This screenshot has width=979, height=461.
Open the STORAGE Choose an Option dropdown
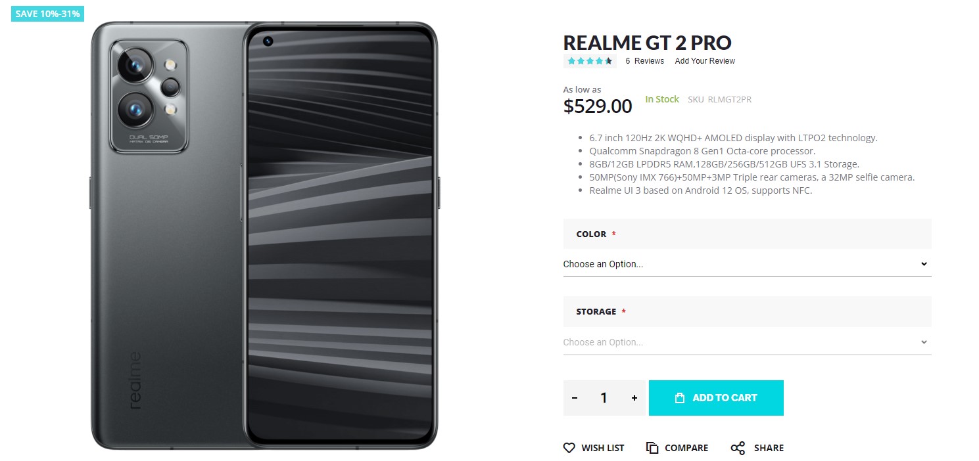747,341
